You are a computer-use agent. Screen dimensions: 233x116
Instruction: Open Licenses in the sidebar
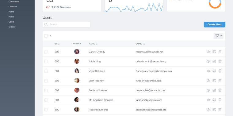coord(13,6)
